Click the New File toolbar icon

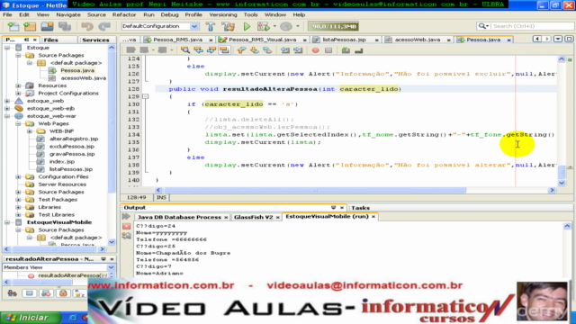point(13,26)
